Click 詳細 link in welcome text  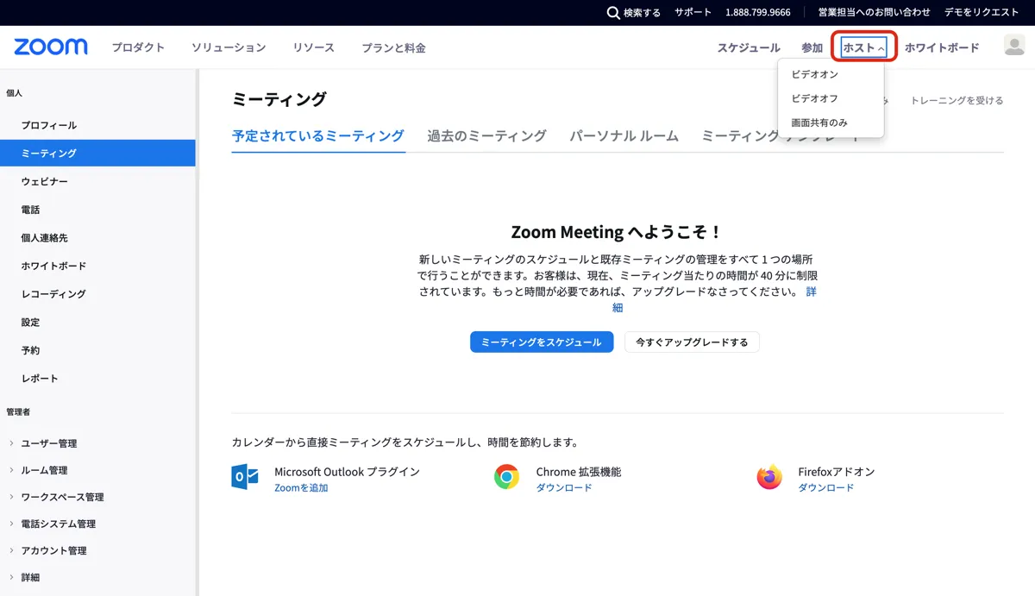812,292
